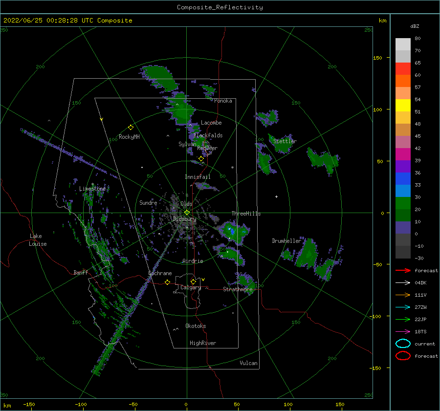Click the green 22JP arrow in legend
The width and height of the screenshot is (440, 411).
click(403, 319)
